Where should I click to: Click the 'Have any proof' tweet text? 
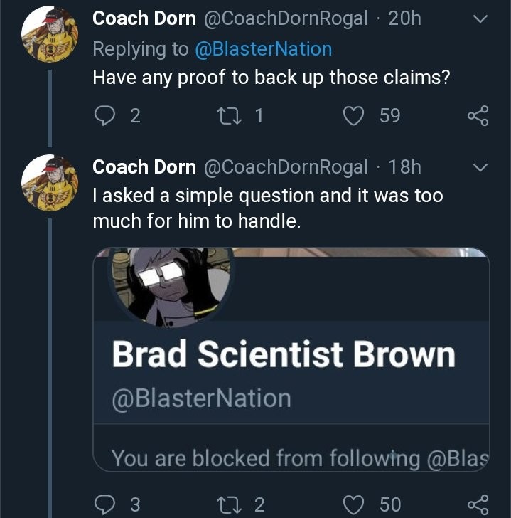pyautogui.click(x=271, y=78)
